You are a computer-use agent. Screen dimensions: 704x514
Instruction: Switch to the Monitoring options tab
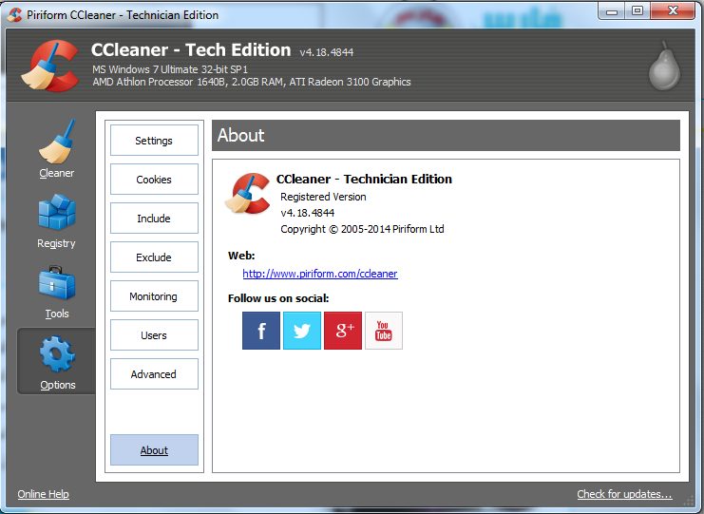(x=154, y=296)
